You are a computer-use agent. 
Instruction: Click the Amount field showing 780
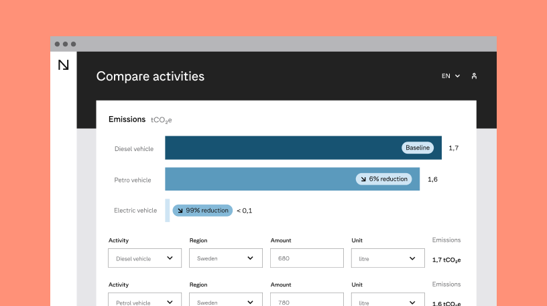[307, 300]
